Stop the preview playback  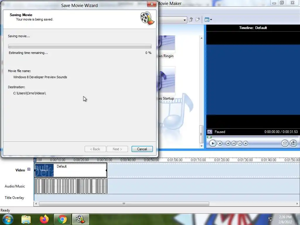pyautogui.click(x=220, y=143)
